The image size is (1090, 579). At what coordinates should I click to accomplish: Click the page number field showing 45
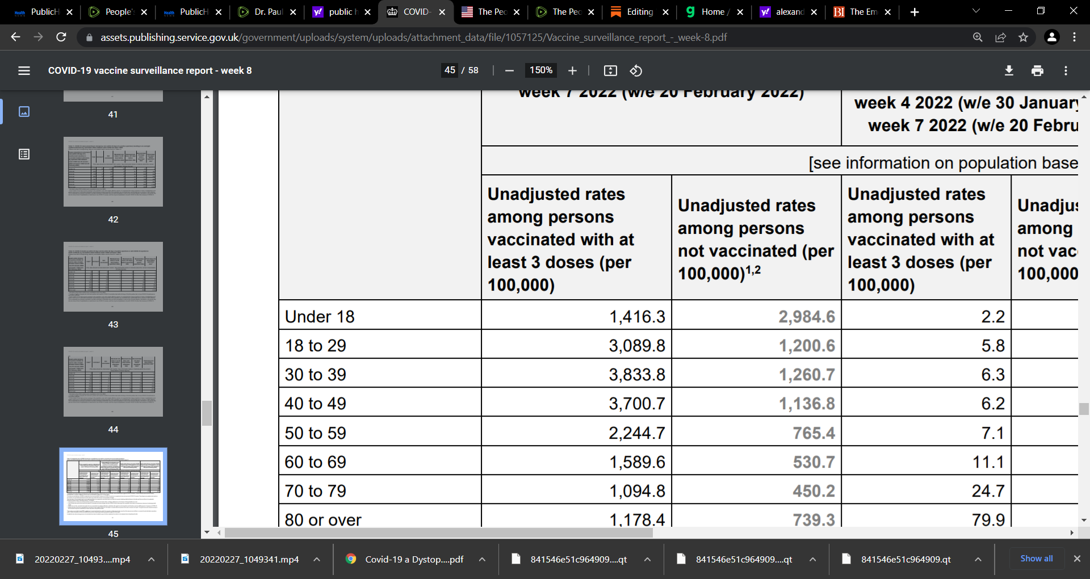tap(450, 70)
